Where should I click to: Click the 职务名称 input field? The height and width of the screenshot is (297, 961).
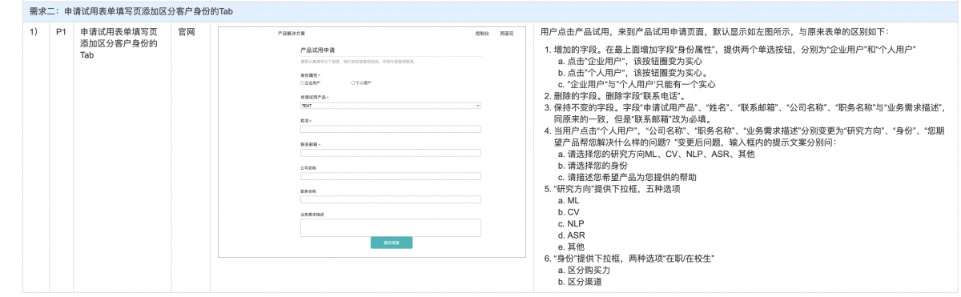(x=390, y=199)
